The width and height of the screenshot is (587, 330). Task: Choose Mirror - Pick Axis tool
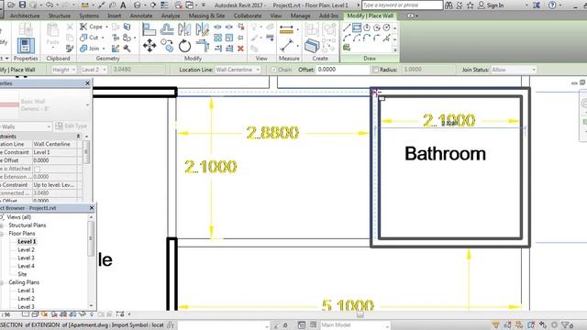coord(184,29)
